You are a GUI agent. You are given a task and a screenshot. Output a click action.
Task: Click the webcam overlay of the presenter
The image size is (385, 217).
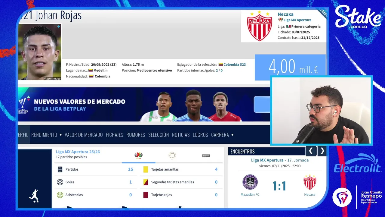click(x=322, y=110)
